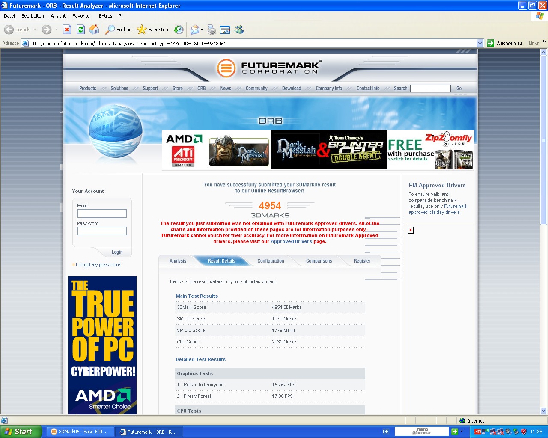The height and width of the screenshot is (438, 548).
Task: Refresh the page using the green arrows icon
Action: click(80, 30)
